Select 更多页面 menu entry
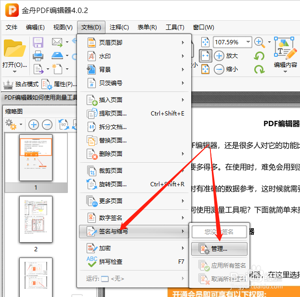 pos(134,201)
